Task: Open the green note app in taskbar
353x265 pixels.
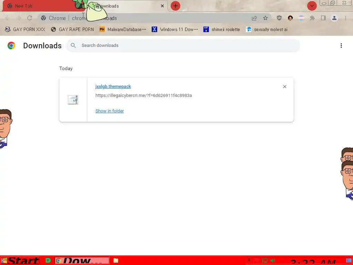Action: click(48, 261)
